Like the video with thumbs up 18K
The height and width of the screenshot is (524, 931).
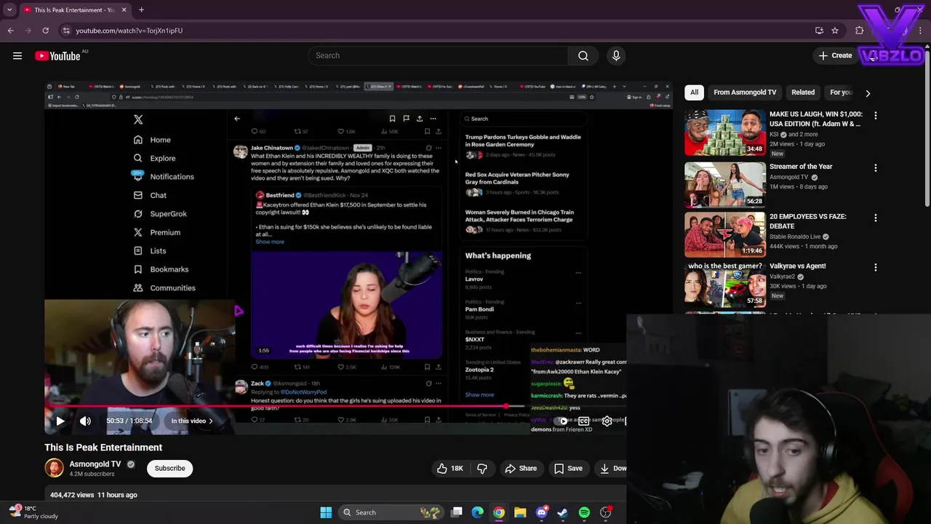coord(449,468)
